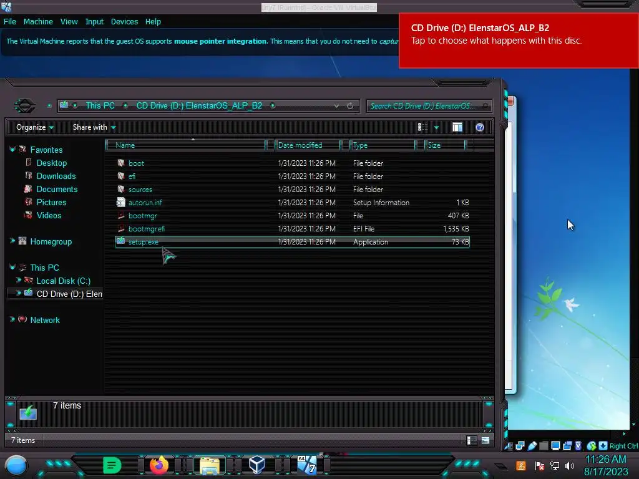Open VirtualBox from the taskbar

[256, 465]
